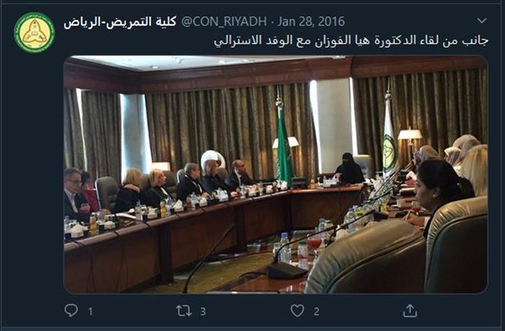This screenshot has height=331, width=505.
Task: Open the Jan 28, 2016 timestamp link
Action: click(311, 22)
